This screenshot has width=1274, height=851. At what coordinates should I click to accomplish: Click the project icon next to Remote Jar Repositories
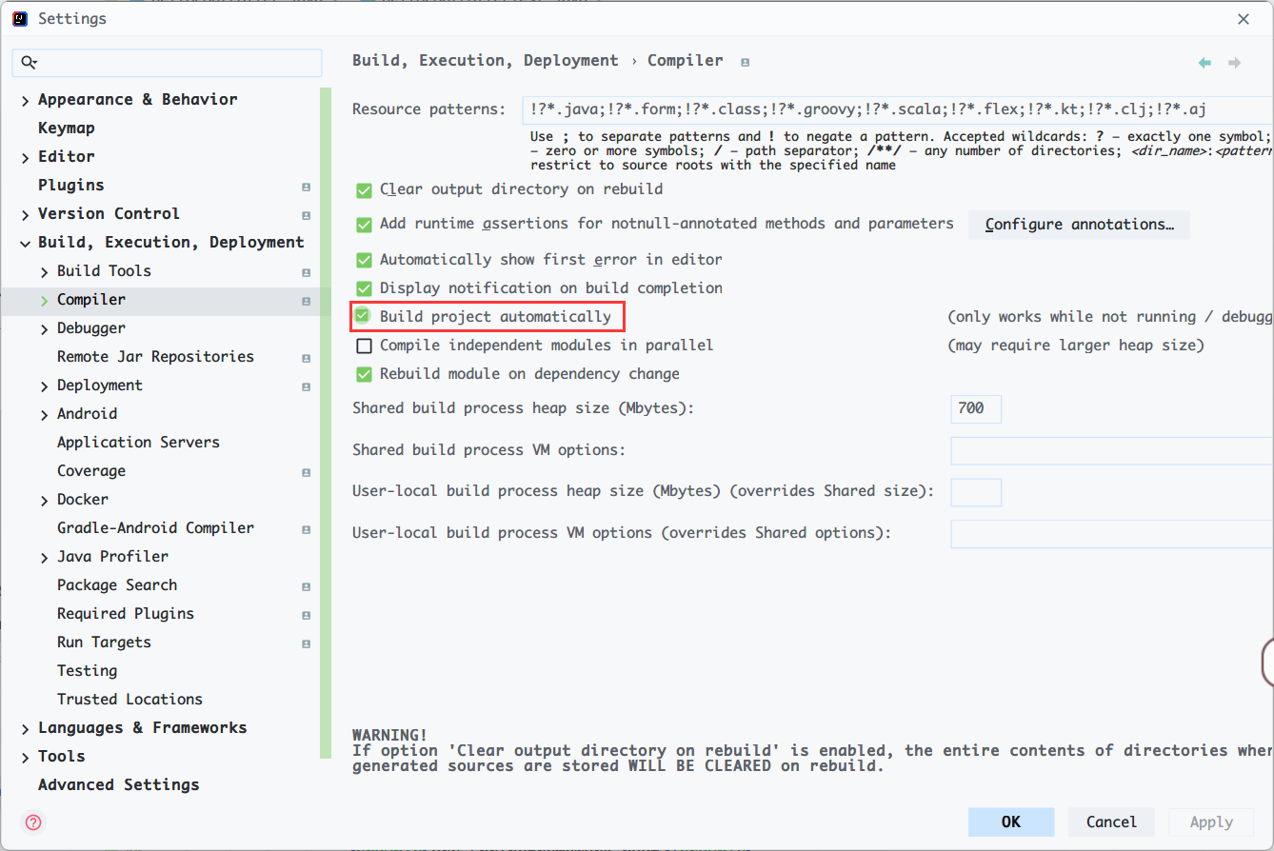tap(306, 358)
